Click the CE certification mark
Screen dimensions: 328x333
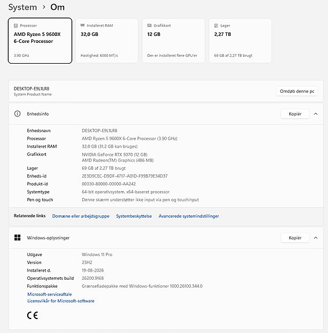32,316
